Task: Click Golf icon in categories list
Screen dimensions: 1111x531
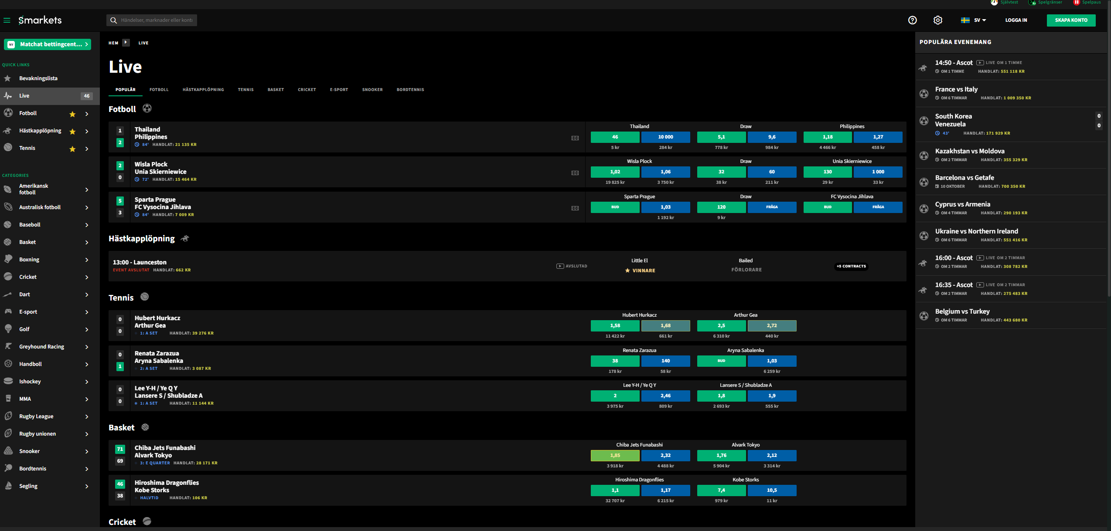Action: click(x=8, y=329)
